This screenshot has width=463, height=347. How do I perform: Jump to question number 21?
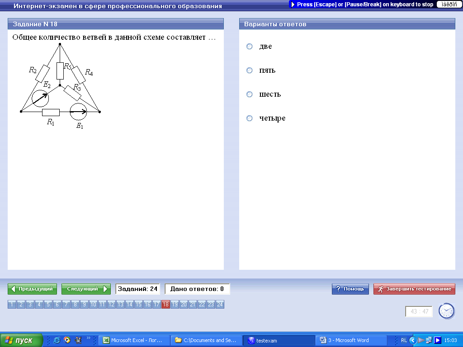tap(193, 304)
